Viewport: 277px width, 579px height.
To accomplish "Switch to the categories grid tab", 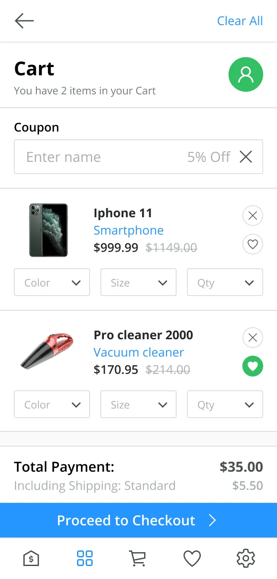I will 85,558.
